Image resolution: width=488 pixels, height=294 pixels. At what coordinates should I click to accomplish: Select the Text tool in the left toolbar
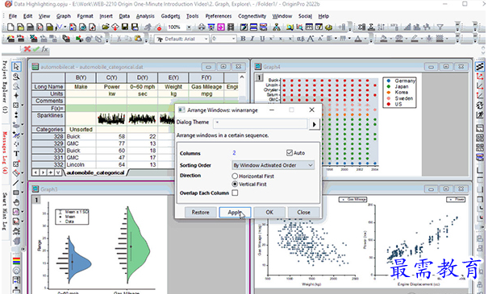[x=16, y=154]
